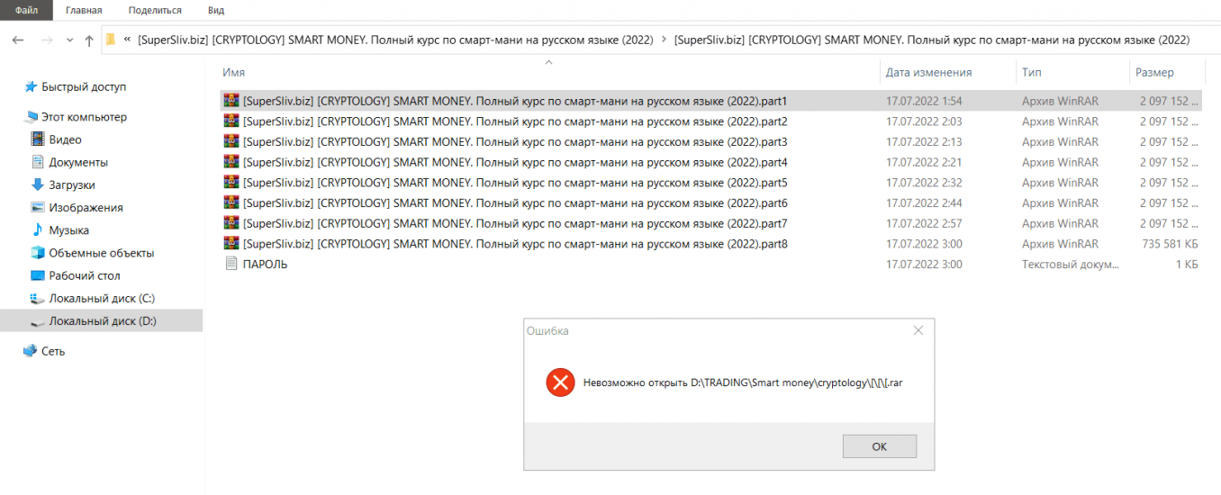Viewport: 1221px width, 495px height.
Task: Click the up arrow navigation button
Action: [88, 40]
